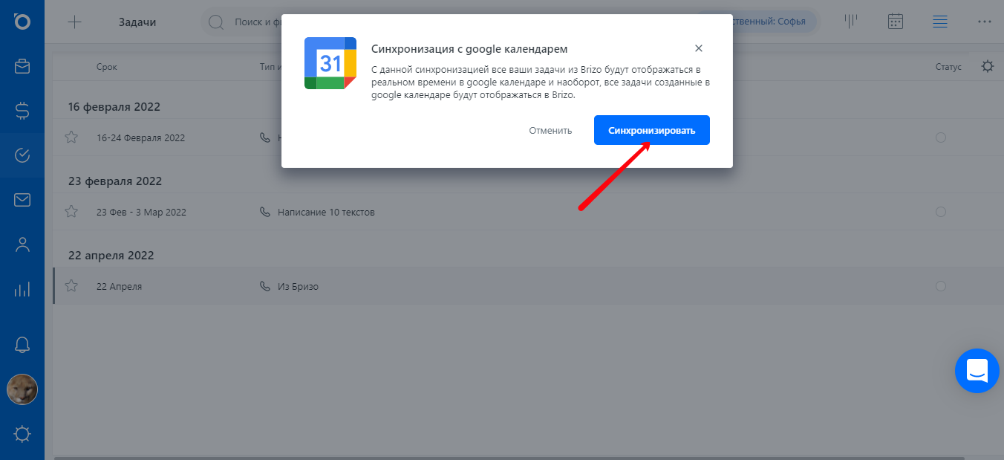Screen dimensions: 1004x460
Task: Open the tasks checkmark section in sidebar
Action: [x=22, y=155]
